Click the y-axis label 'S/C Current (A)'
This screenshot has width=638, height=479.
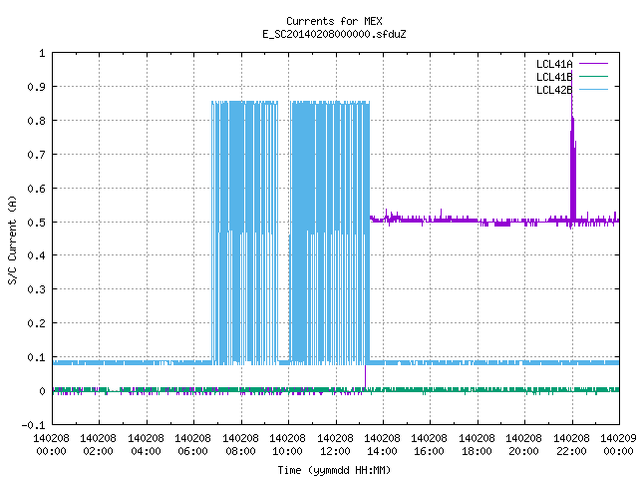(12, 239)
